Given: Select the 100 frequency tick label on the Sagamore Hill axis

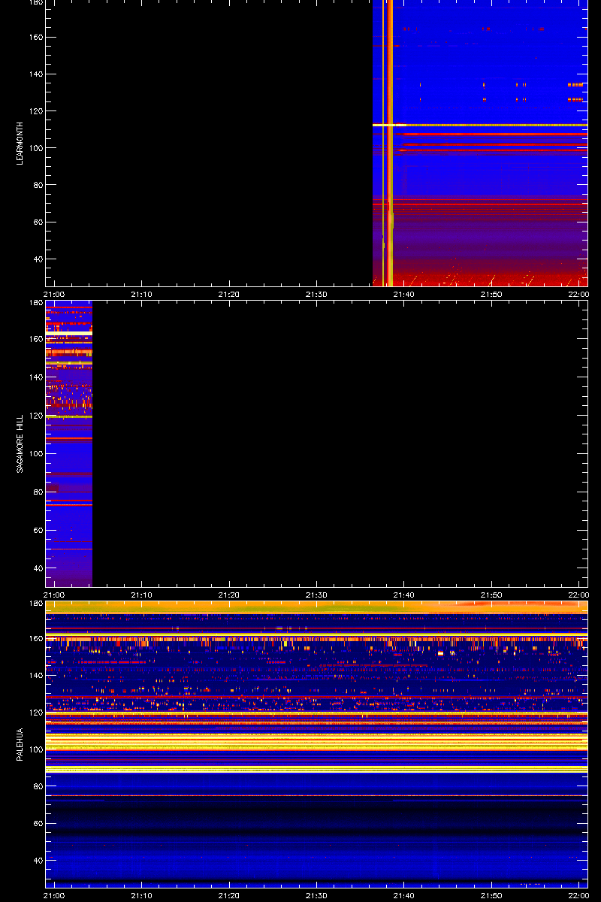Looking at the screenshot, I should tap(36, 454).
